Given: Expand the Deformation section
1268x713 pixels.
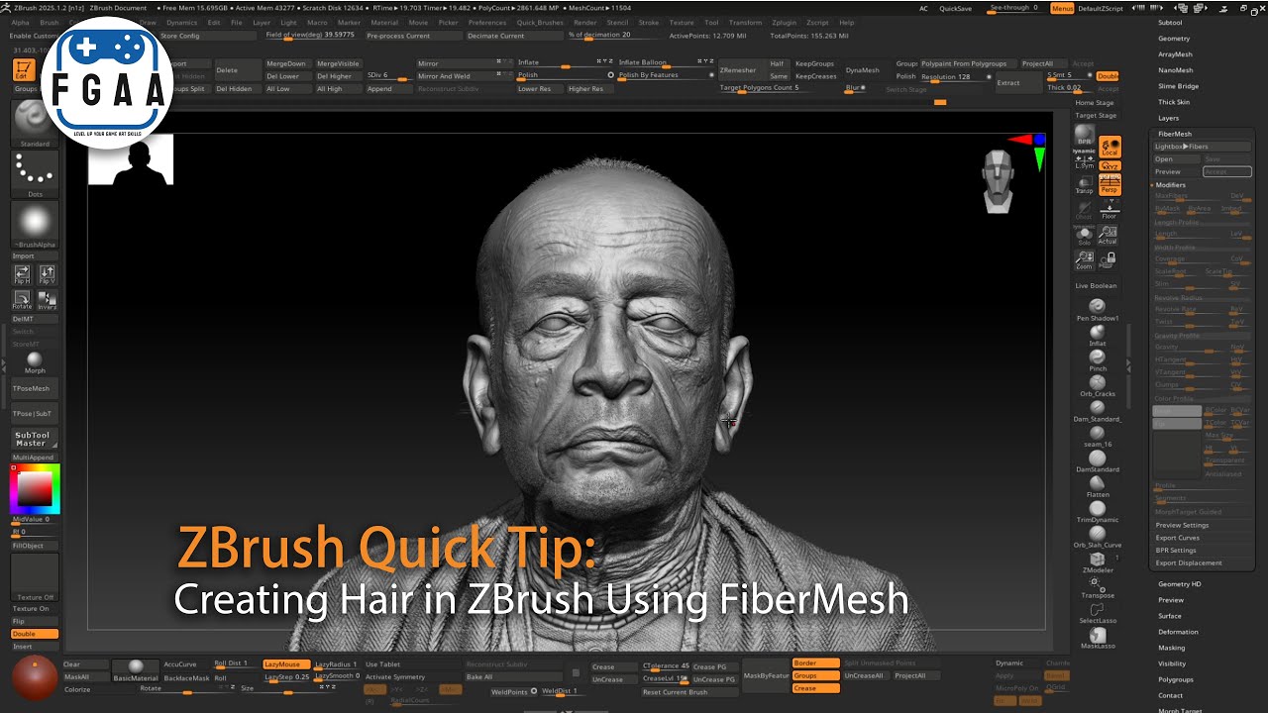Looking at the screenshot, I should coord(1178,632).
